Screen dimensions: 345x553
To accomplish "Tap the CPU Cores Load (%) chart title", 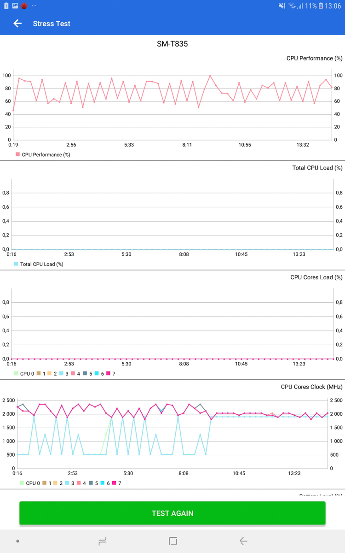I will click(x=316, y=277).
